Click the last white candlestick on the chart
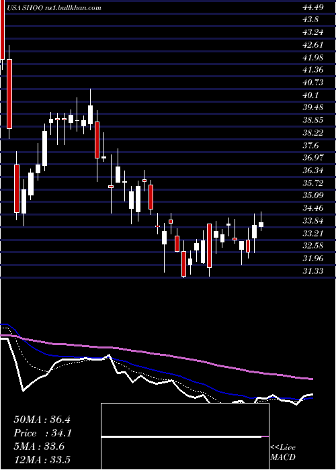 [261, 224]
